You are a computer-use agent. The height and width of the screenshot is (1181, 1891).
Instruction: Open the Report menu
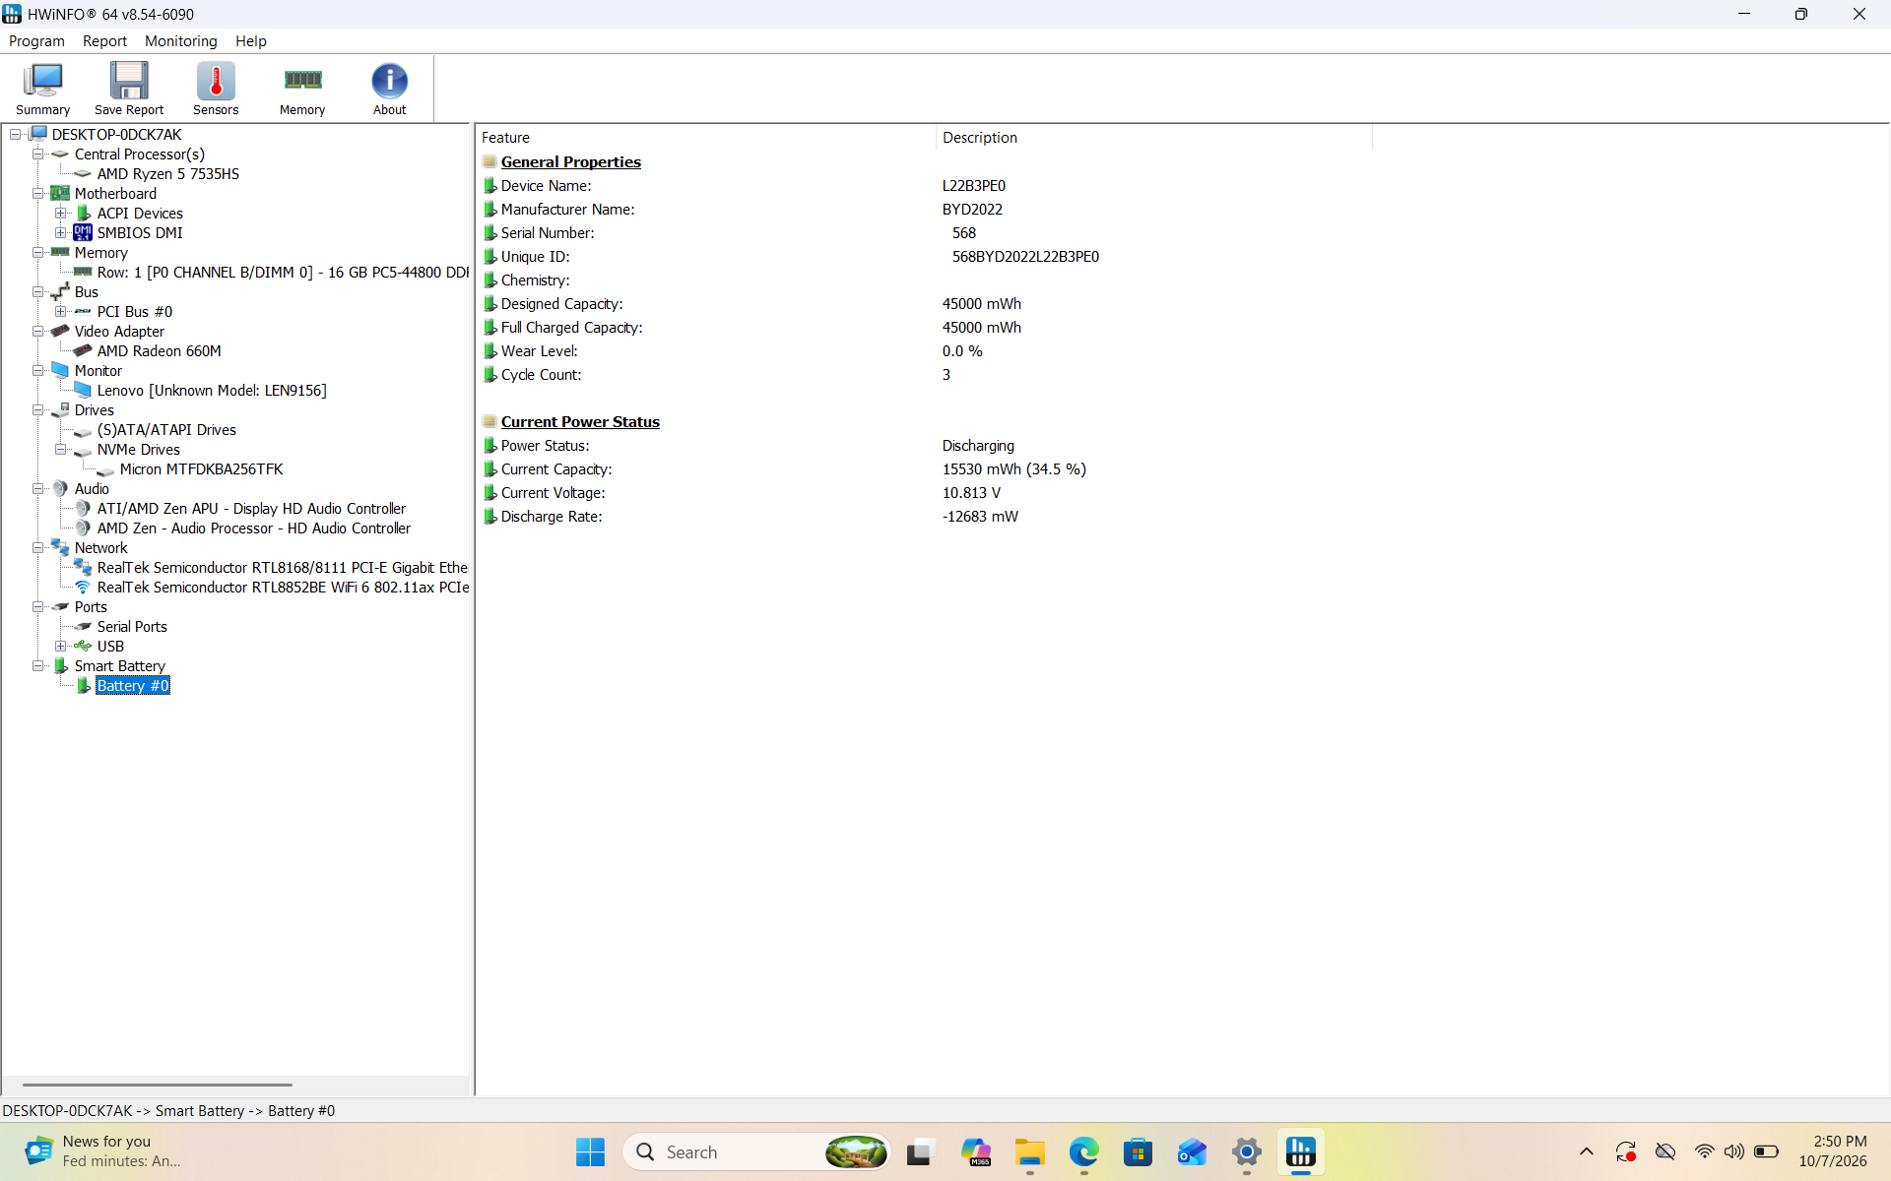click(x=104, y=41)
